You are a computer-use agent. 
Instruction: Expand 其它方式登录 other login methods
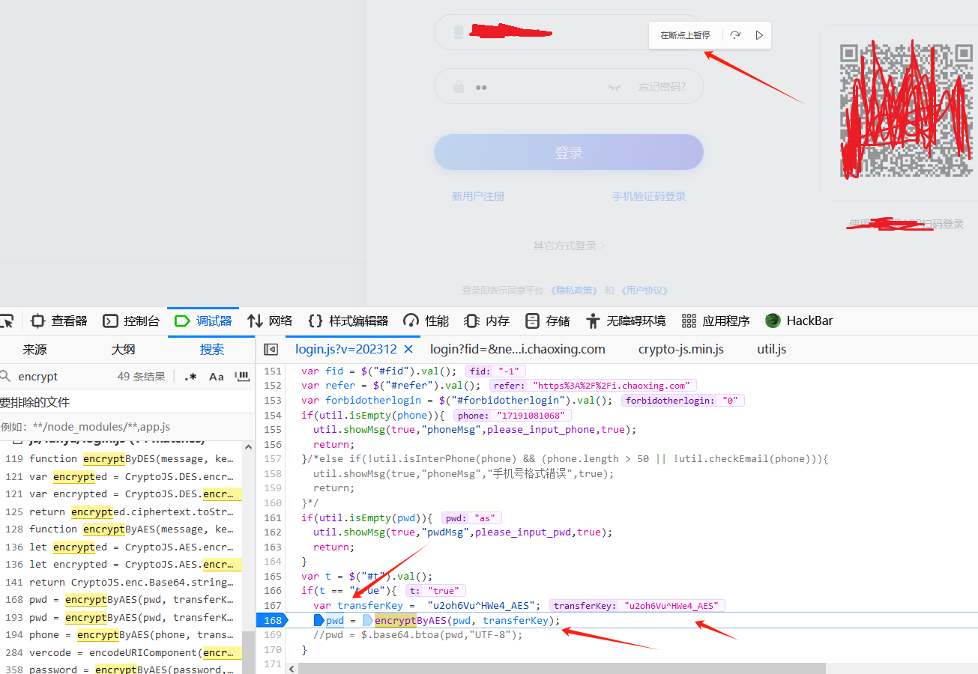(569, 246)
